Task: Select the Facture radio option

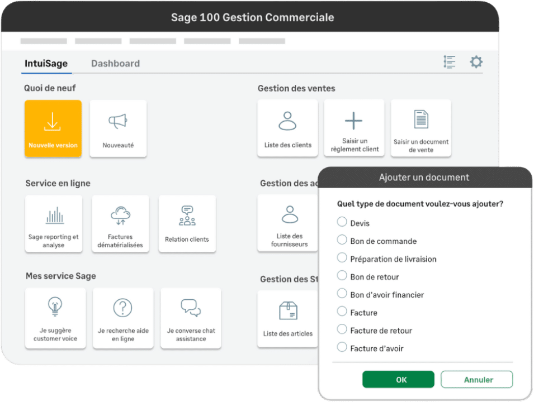Action: [342, 311]
